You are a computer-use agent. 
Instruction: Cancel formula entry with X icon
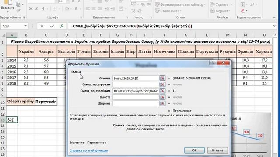click(42, 26)
